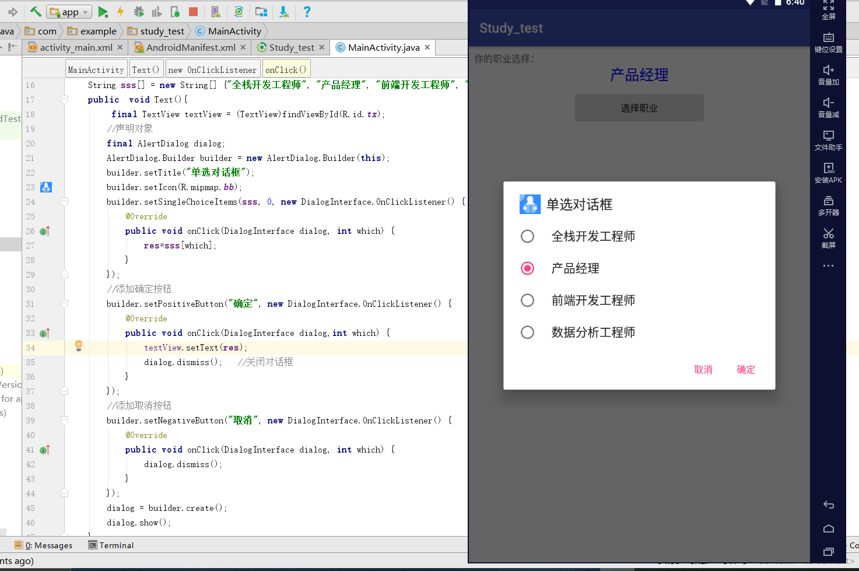Click the fold end marker at line 29

[65, 274]
